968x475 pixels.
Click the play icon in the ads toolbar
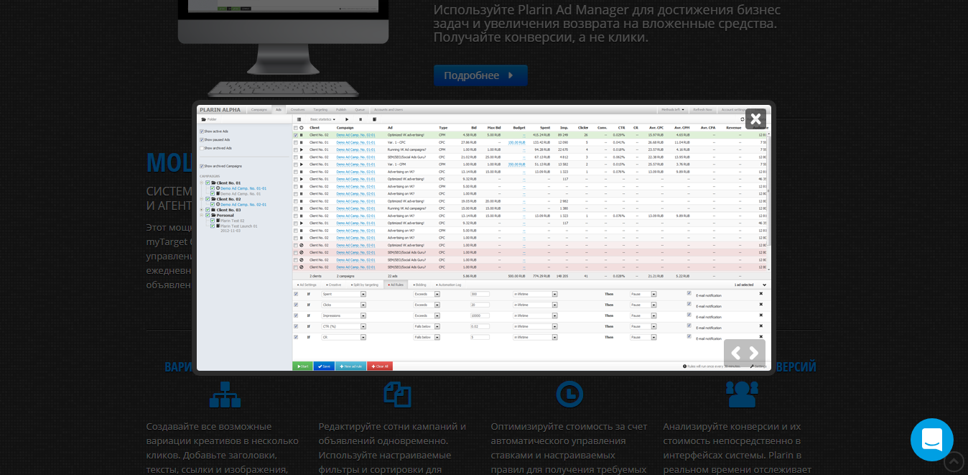[348, 119]
